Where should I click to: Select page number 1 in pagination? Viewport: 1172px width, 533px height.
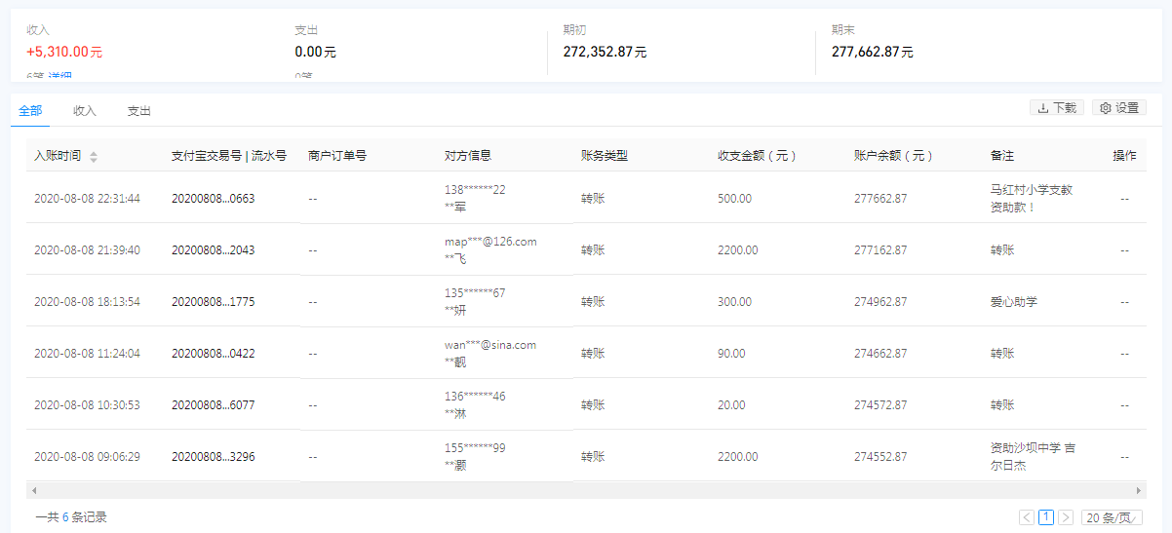click(1046, 517)
